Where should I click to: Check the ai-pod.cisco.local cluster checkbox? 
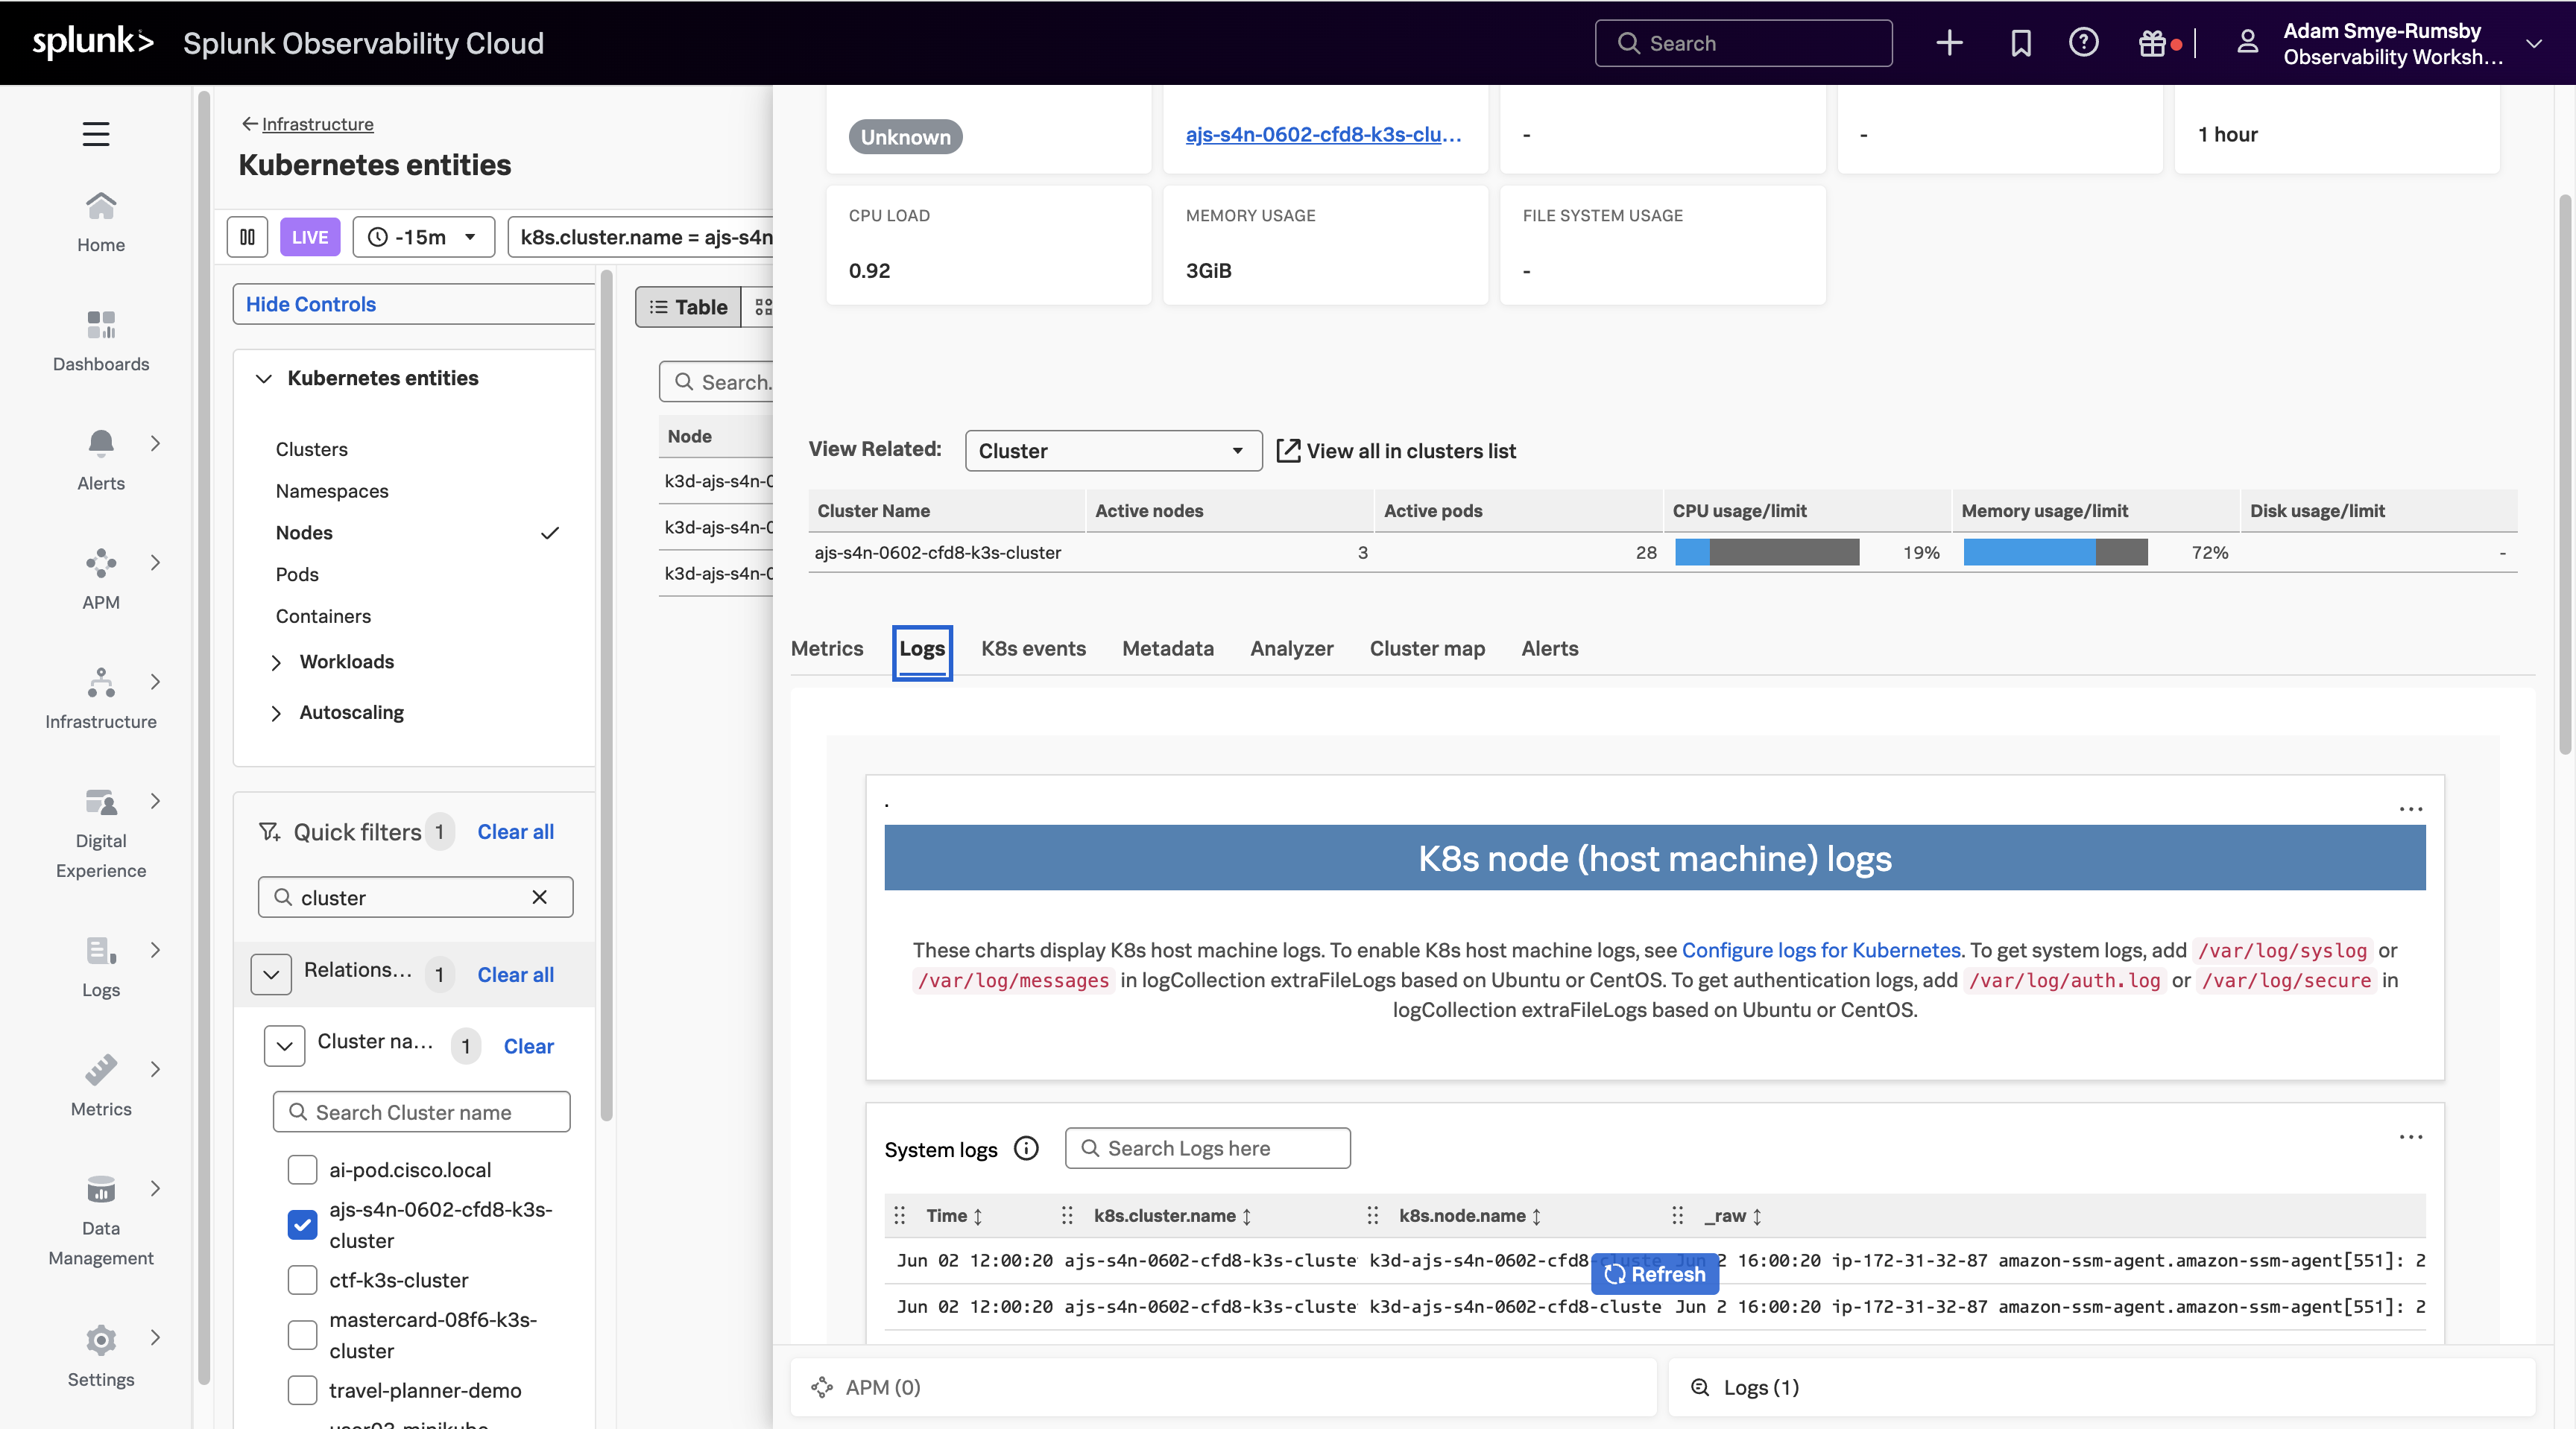click(x=302, y=1169)
